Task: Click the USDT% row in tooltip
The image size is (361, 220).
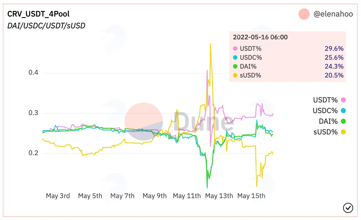Action: tap(288, 49)
